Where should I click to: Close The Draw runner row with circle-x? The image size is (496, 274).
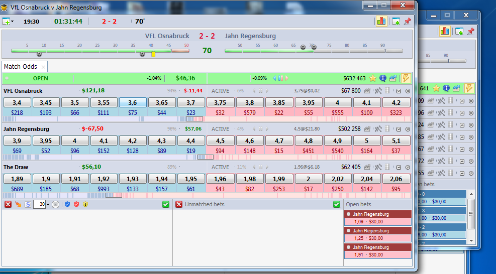408,168
